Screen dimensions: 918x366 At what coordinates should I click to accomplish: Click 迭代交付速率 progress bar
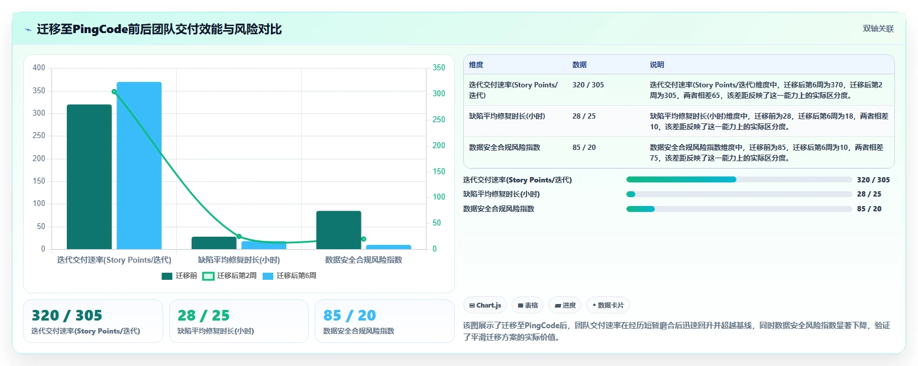click(x=739, y=179)
